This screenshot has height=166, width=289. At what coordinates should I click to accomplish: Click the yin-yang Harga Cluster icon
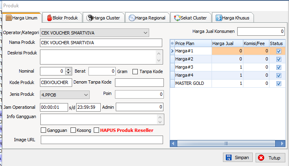(x=90, y=18)
